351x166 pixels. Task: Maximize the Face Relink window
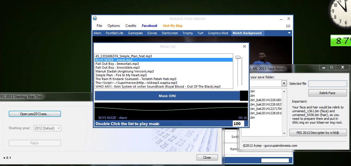click(332, 67)
